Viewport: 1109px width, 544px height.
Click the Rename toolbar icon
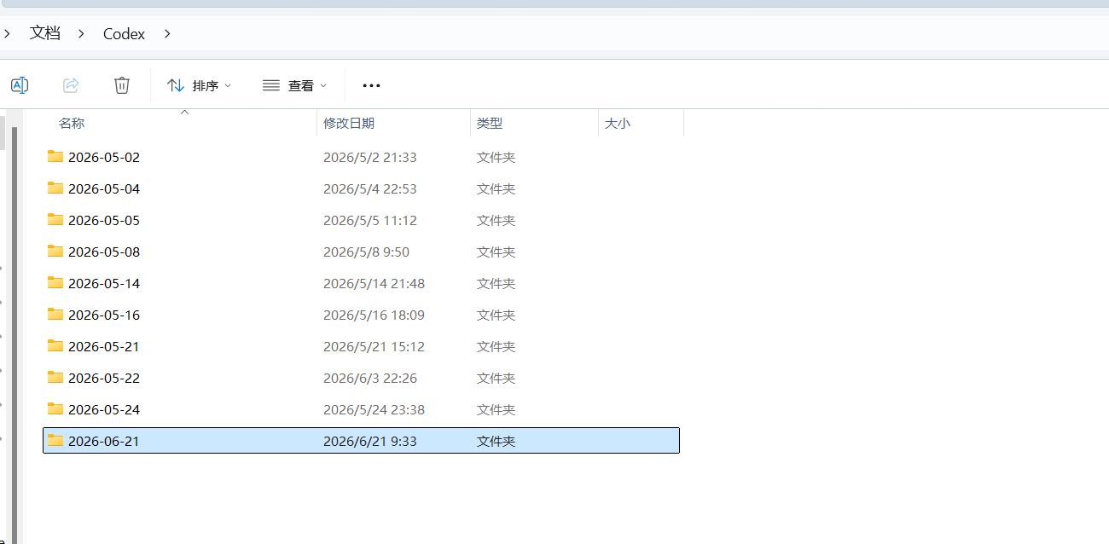pos(20,85)
